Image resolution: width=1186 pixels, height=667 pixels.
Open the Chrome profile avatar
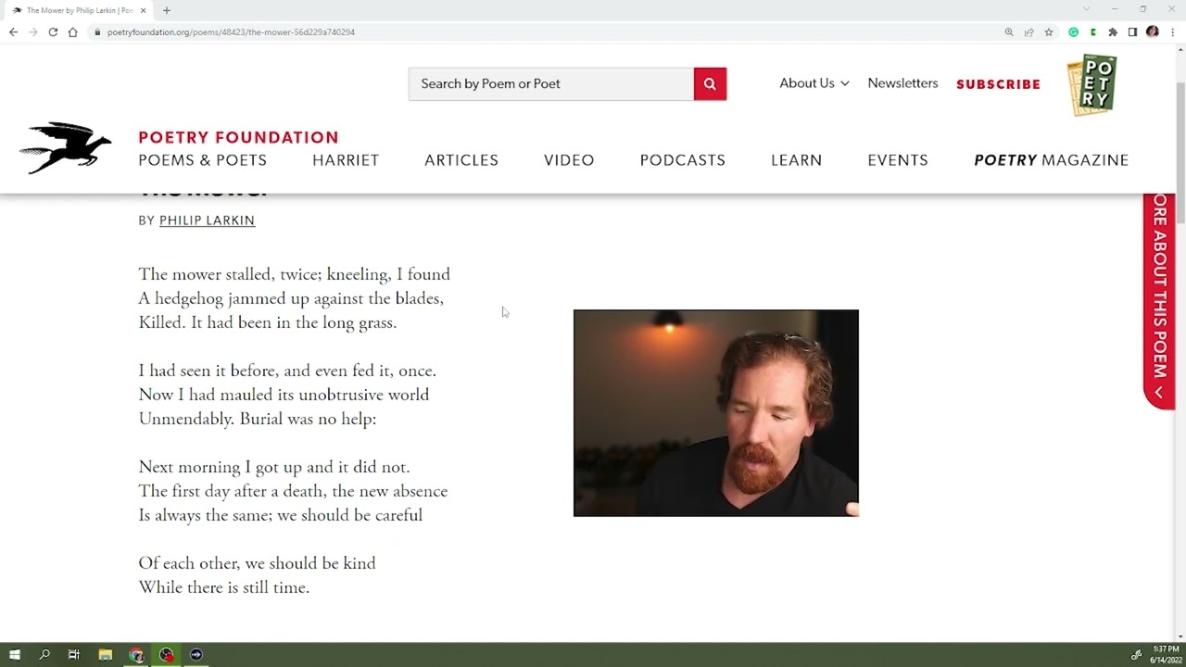tap(1153, 31)
